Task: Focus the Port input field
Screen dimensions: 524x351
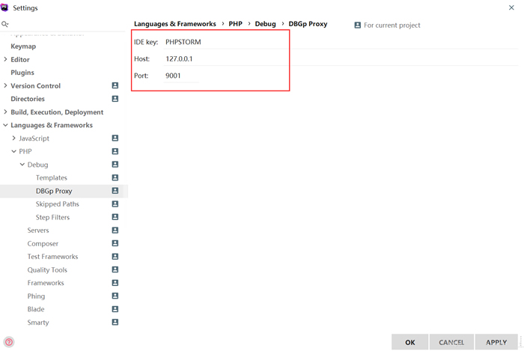Action: [x=181, y=76]
